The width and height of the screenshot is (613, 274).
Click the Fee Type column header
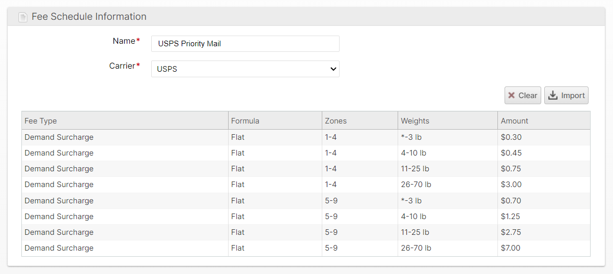(x=41, y=121)
